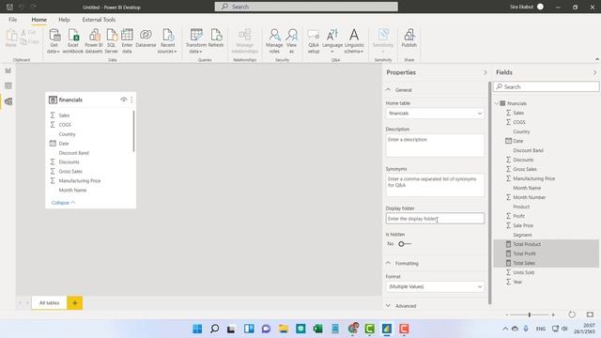
Task: Show hidden system tray icons
Action: click(505, 329)
